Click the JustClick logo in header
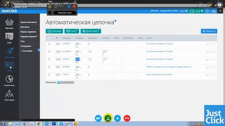Screen dimensions: 225x126 tap(9, 11)
